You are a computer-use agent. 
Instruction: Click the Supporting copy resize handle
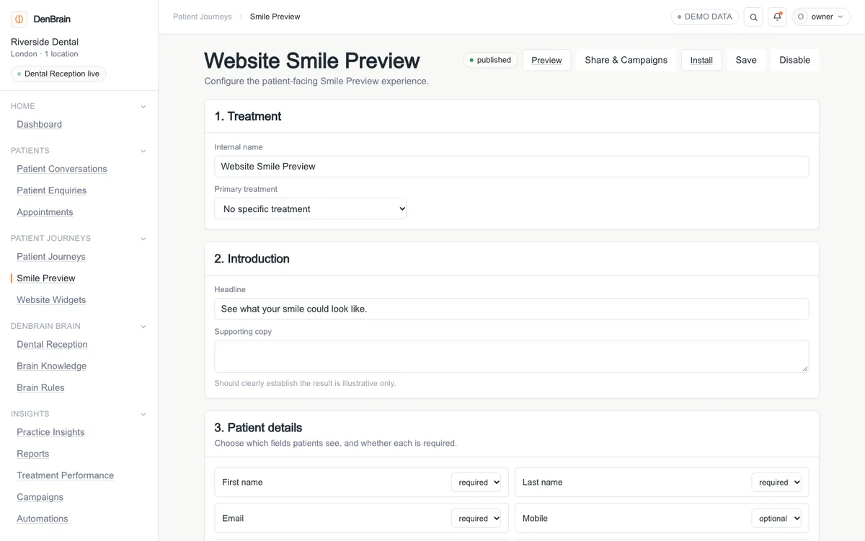tap(804, 369)
